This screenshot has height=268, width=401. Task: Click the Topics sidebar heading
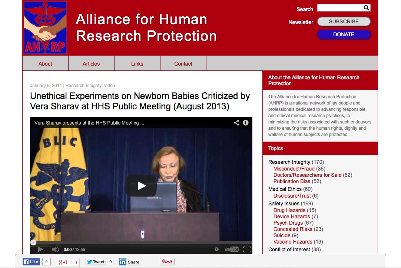point(275,148)
